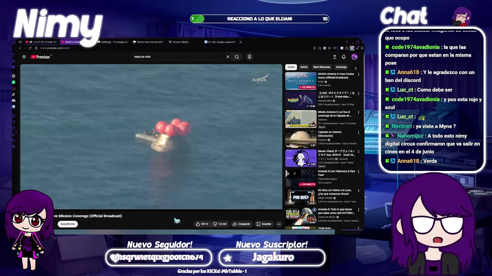Select the Todos filter chip
The width and height of the screenshot is (492, 276).
[291, 67]
